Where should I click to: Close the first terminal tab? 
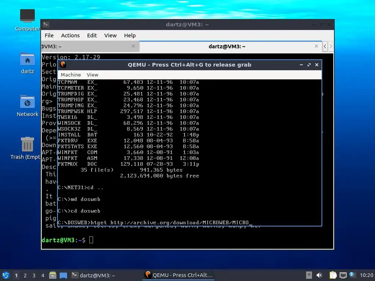[x=133, y=46]
